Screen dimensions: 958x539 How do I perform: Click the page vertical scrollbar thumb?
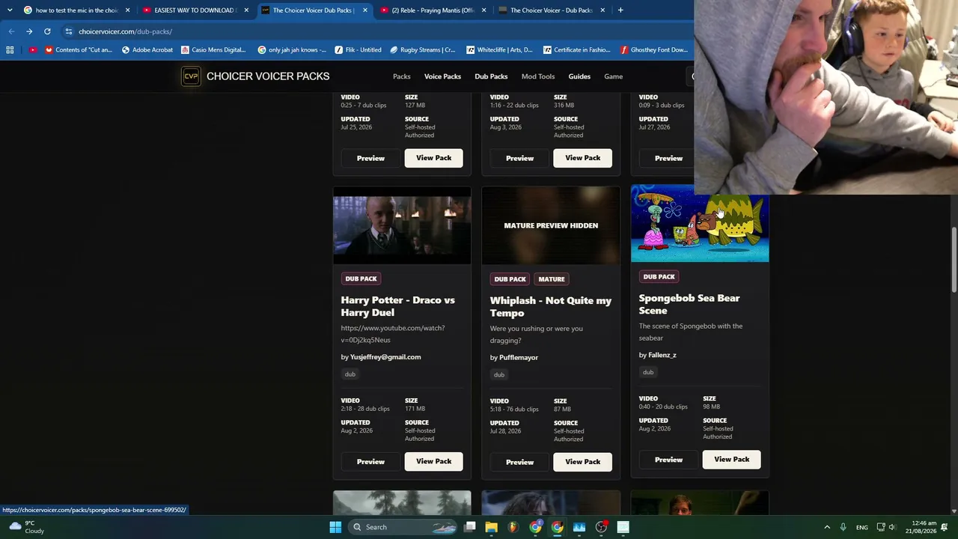[x=954, y=261]
